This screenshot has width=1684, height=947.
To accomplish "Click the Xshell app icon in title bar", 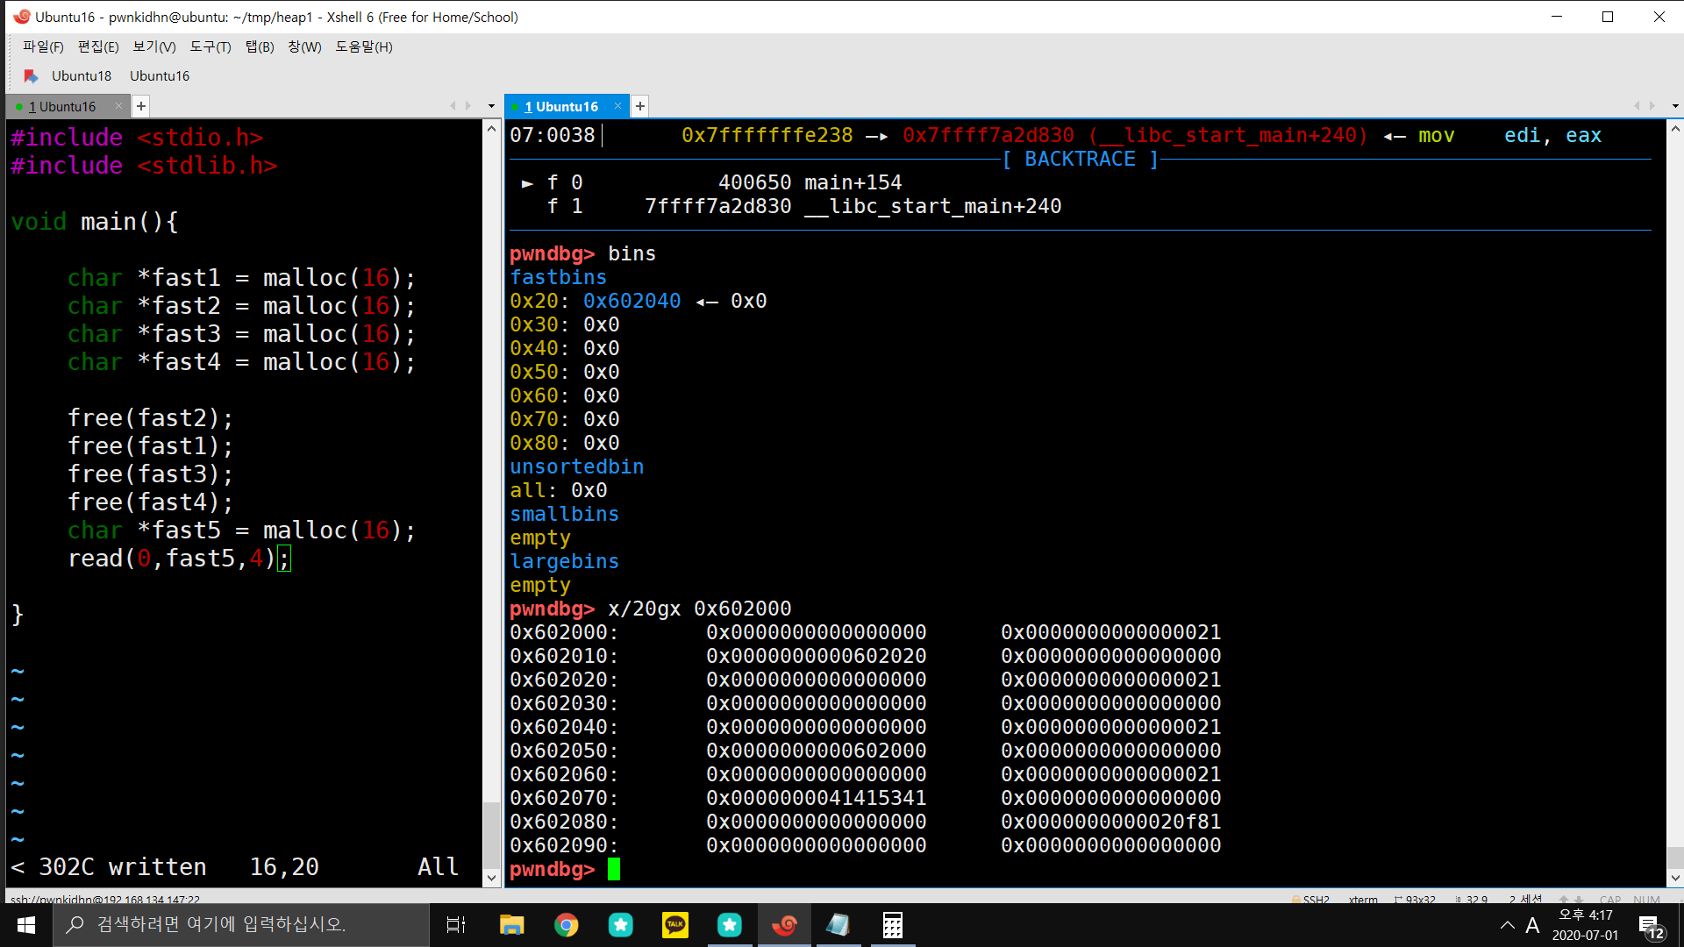I will [x=21, y=17].
